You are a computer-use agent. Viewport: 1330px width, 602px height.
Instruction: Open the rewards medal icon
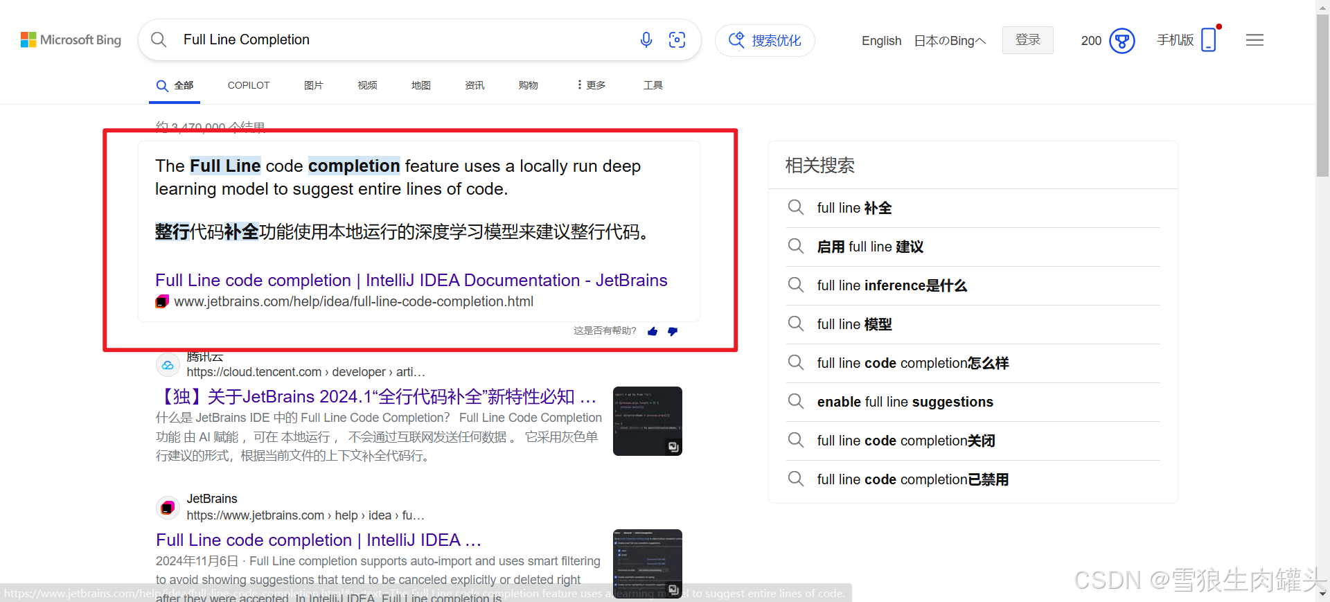point(1121,41)
